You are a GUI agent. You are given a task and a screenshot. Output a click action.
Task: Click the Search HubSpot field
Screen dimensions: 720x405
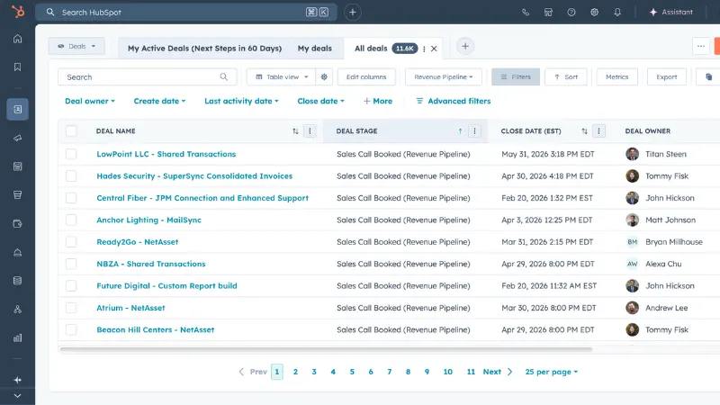(x=186, y=13)
